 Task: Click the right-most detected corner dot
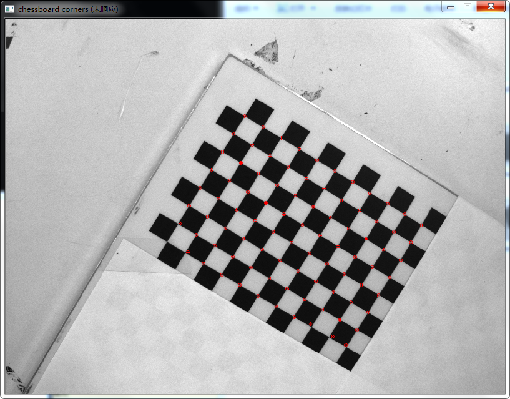click(x=422, y=225)
